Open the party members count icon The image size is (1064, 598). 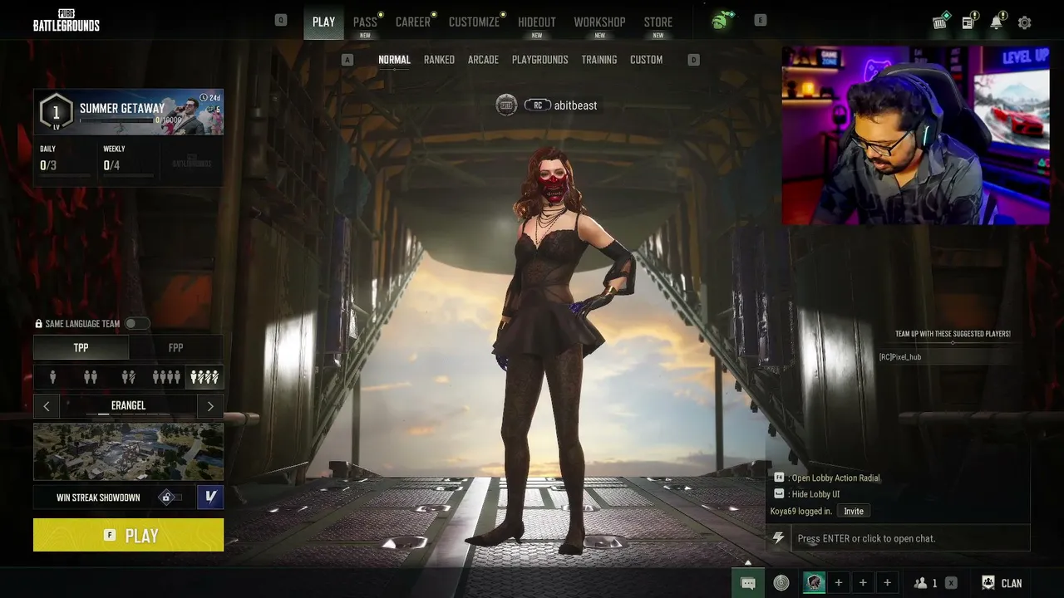925,583
